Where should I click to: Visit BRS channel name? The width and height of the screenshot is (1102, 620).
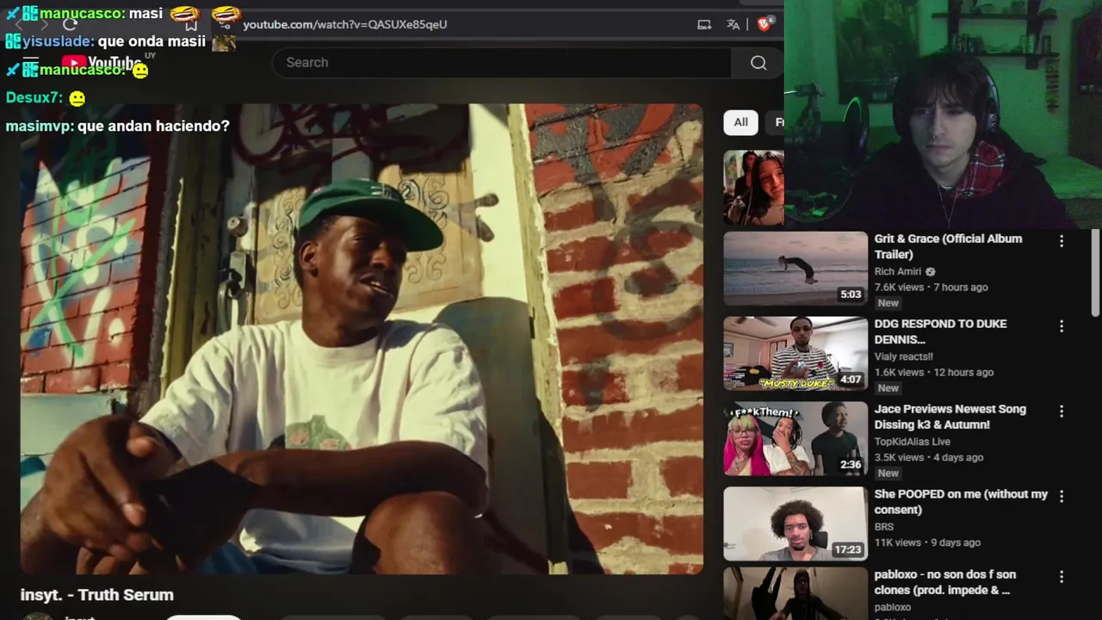click(x=884, y=527)
